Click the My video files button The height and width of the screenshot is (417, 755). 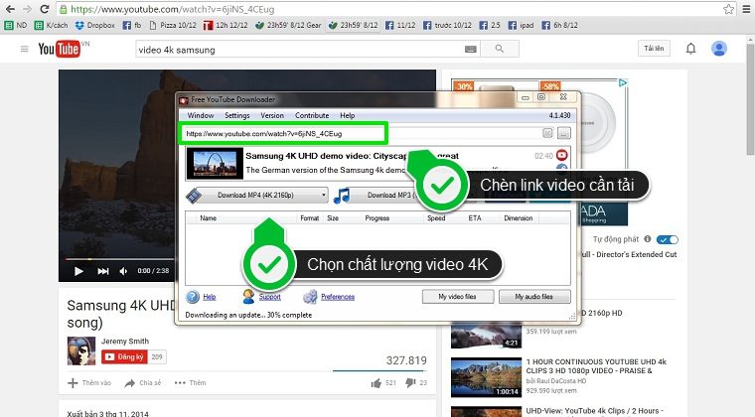(x=449, y=297)
